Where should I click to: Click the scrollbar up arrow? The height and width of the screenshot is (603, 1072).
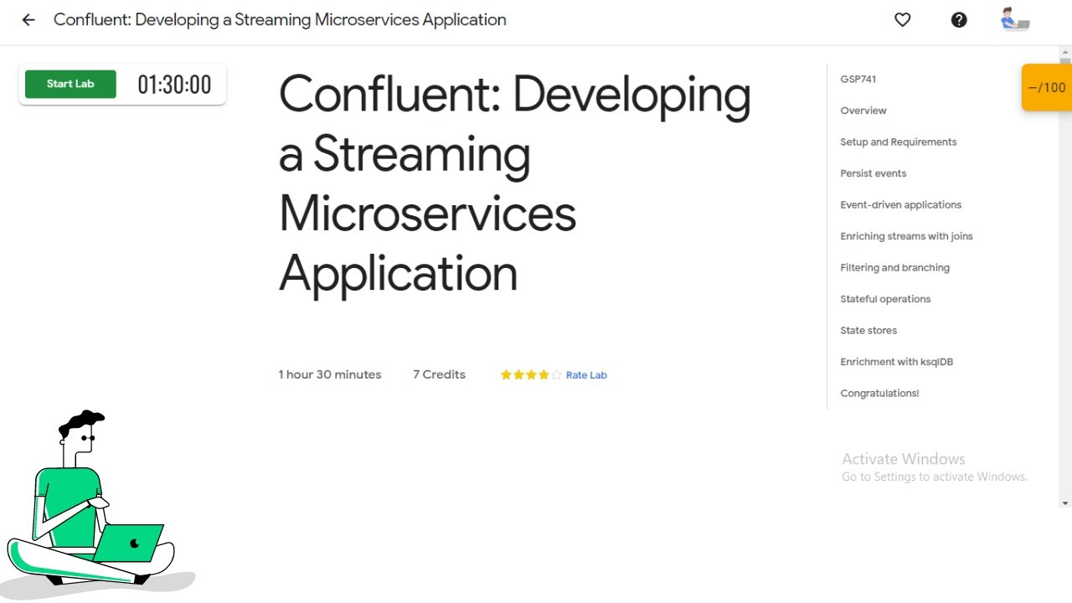1065,52
